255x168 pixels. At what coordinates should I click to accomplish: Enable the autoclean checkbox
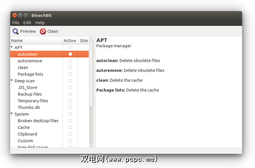pos(70,54)
